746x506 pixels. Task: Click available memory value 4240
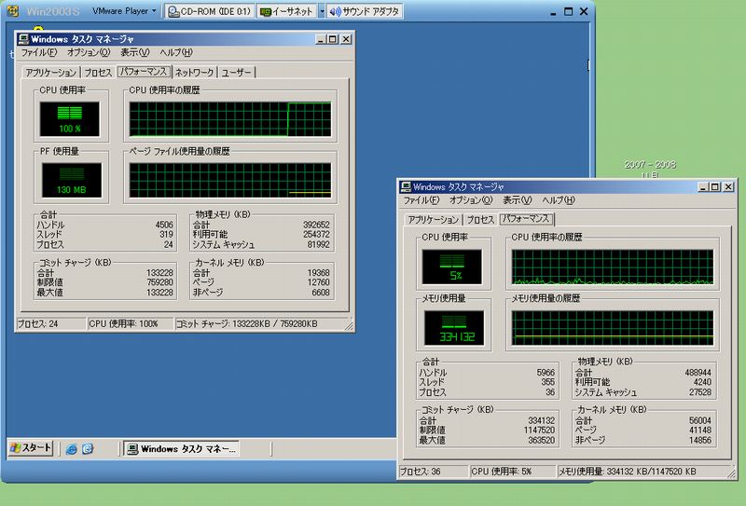click(x=703, y=382)
